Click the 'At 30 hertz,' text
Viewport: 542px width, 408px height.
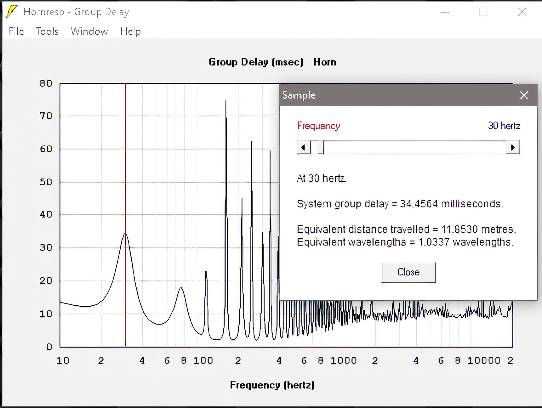322,178
